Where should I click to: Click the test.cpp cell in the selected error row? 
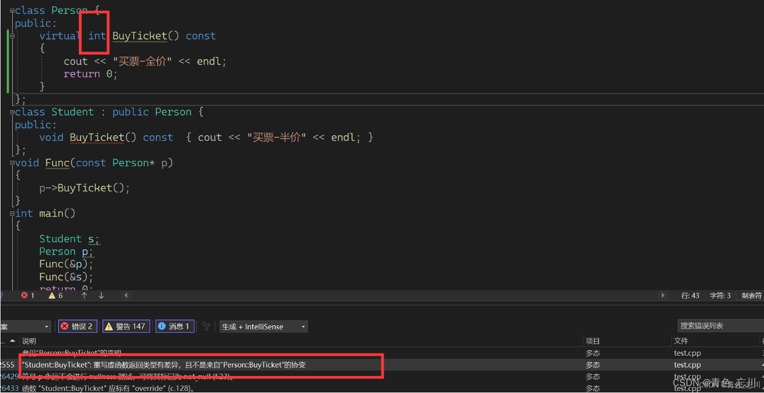pos(687,365)
